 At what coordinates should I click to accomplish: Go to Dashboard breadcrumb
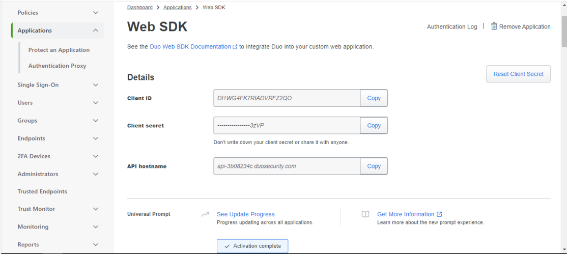tap(140, 7)
